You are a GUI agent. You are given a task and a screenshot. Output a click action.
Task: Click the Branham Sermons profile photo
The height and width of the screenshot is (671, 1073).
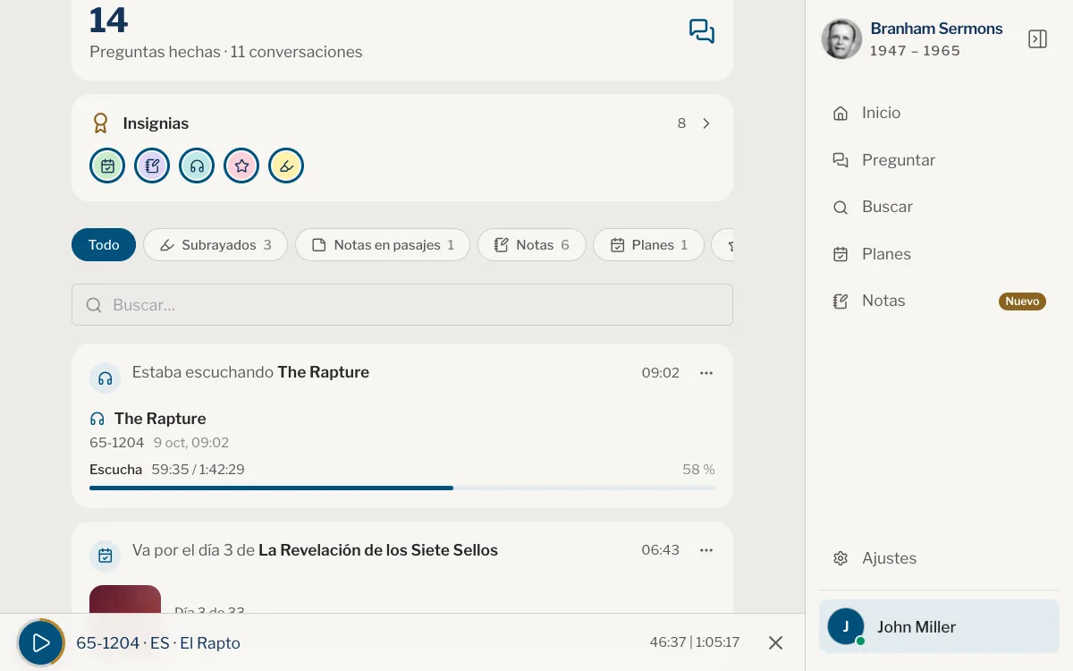coord(841,39)
